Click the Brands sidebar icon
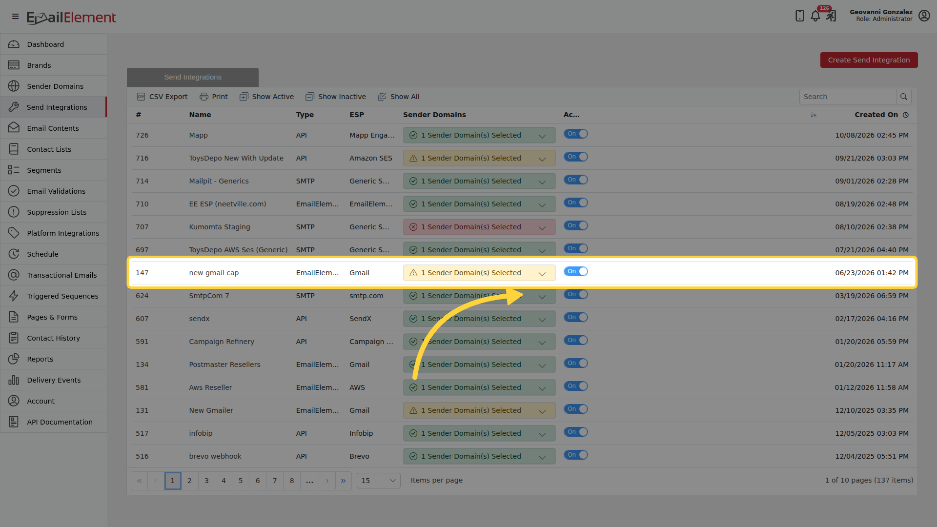937x527 pixels. [14, 65]
